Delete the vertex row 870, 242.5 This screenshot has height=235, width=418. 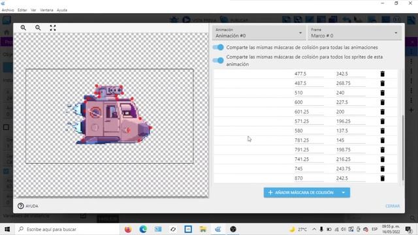click(382, 178)
